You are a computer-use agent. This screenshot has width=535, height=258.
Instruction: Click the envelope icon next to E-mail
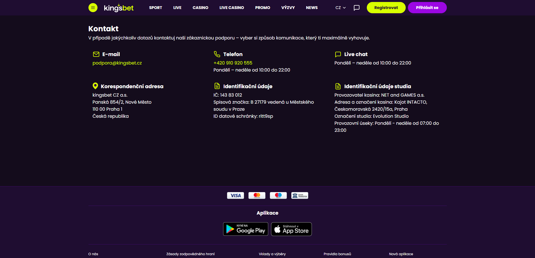(96, 54)
